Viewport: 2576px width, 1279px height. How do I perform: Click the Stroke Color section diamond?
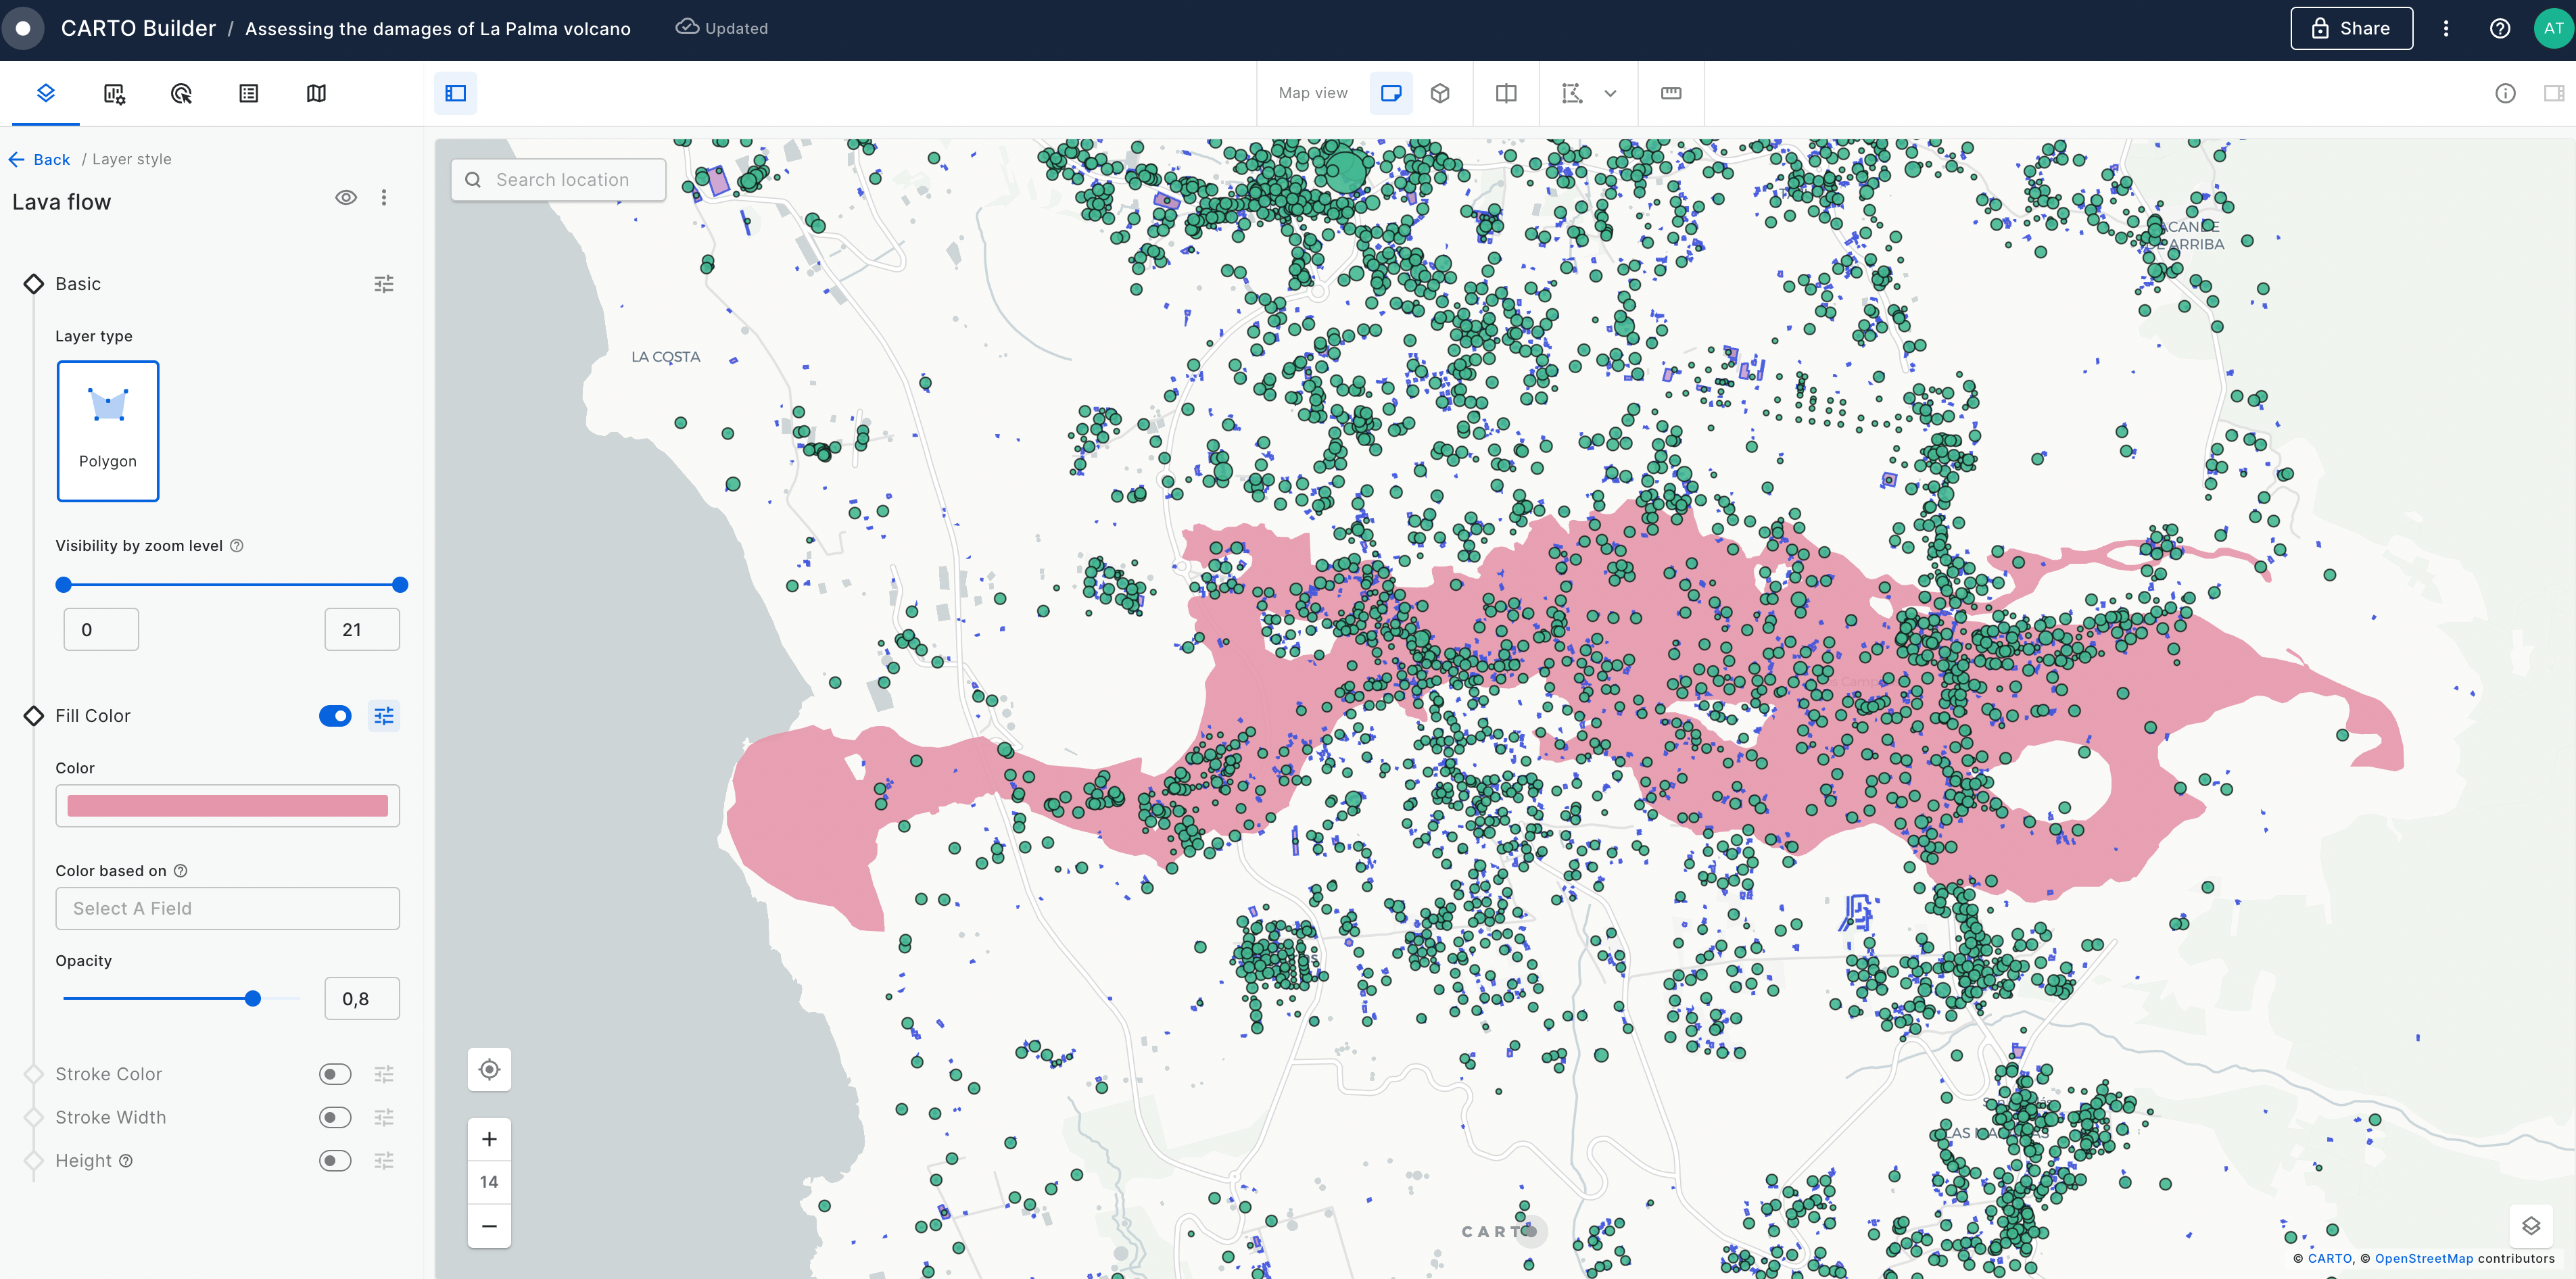point(34,1073)
